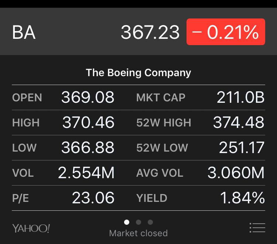Screen dimensions: 277x244
Task: Select the VOL value 2.554M
Action: 86,173
